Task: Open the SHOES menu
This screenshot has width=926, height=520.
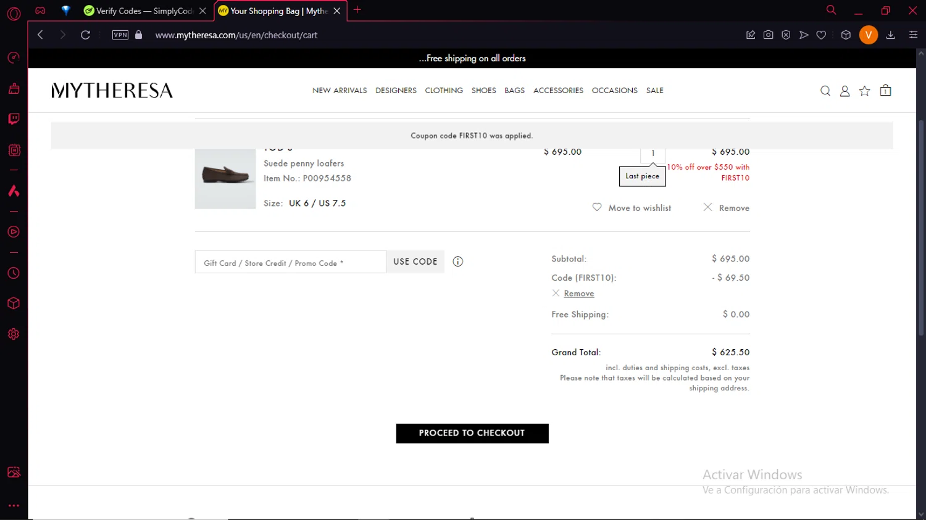Action: tap(483, 91)
